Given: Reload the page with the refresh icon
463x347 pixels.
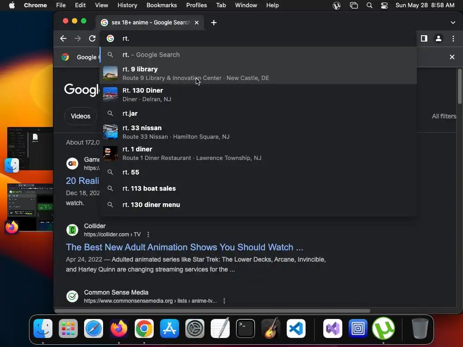Looking at the screenshot, I should [92, 38].
